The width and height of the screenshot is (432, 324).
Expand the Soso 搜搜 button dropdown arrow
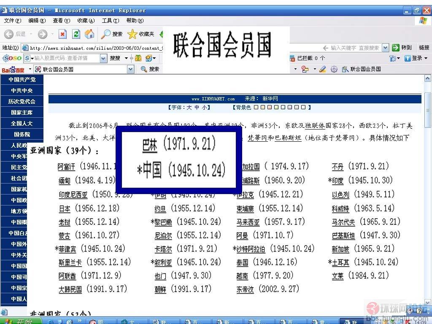pyautogui.click(x=126, y=58)
